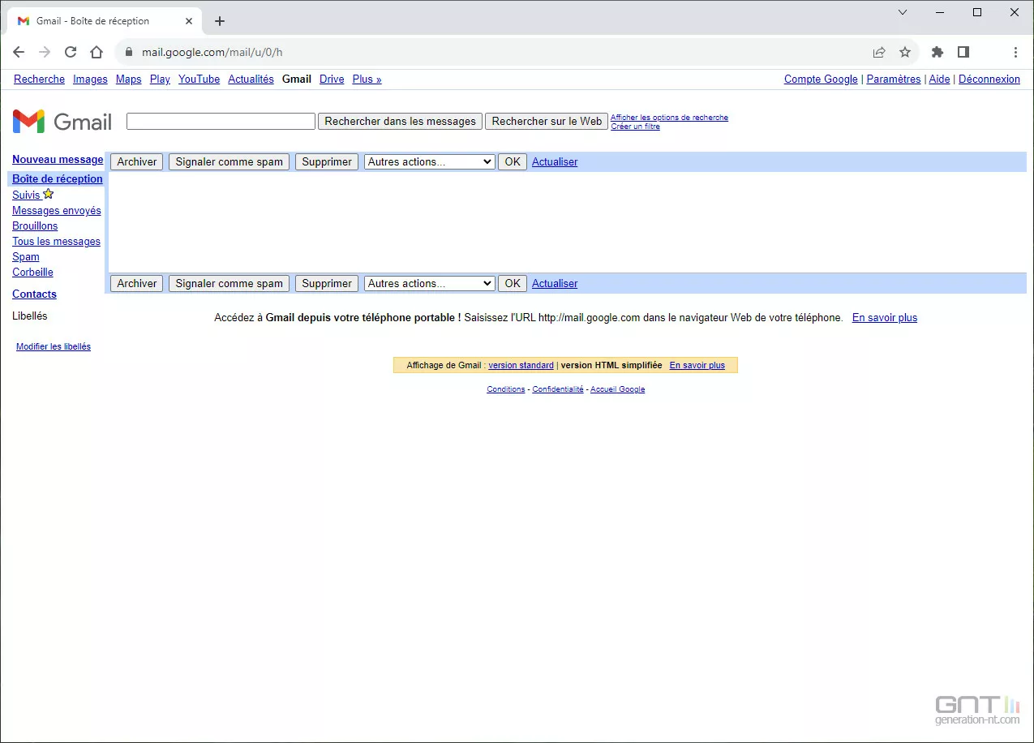
Task: Open YouTube in the Google bar
Action: pyautogui.click(x=199, y=79)
